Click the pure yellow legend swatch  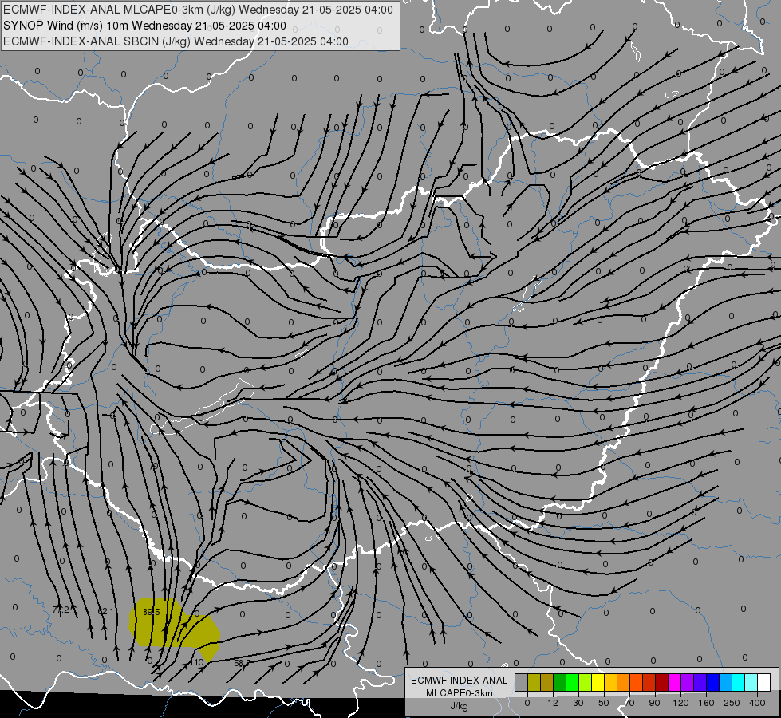(x=598, y=682)
